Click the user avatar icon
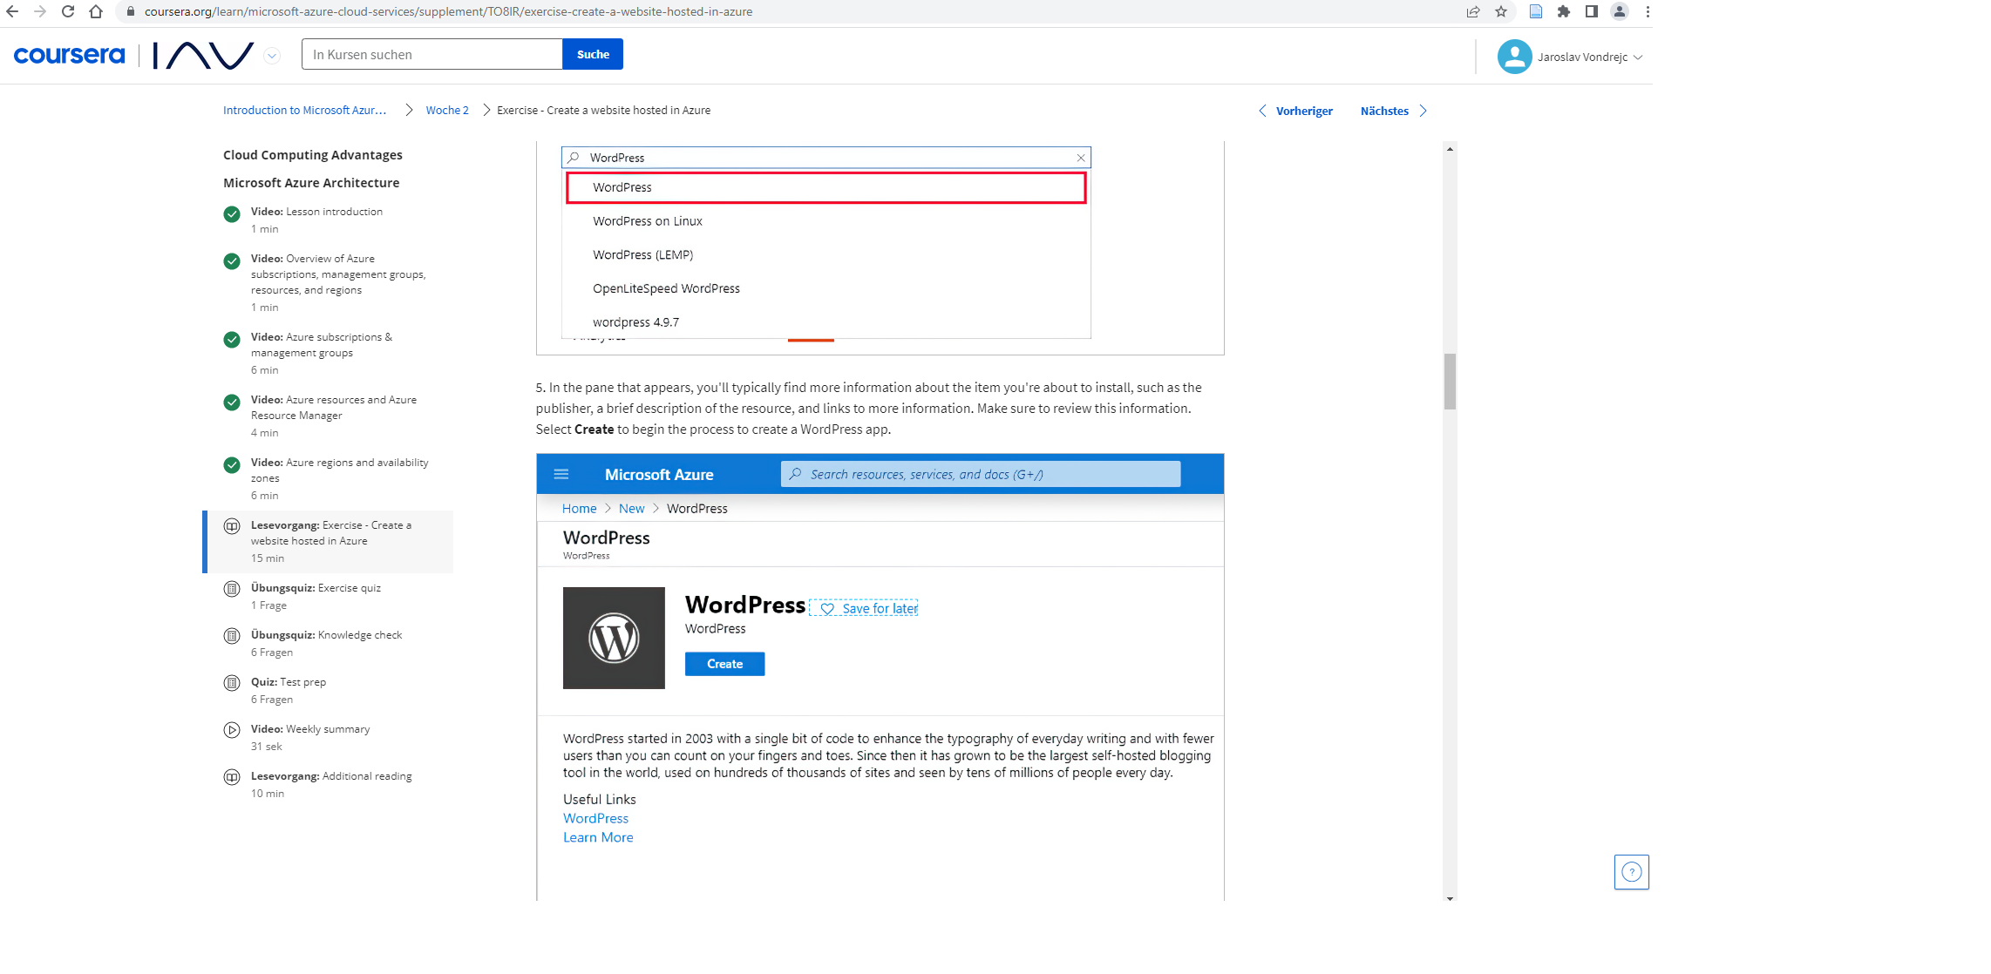This screenshot has width=1991, height=974. [x=1515, y=57]
